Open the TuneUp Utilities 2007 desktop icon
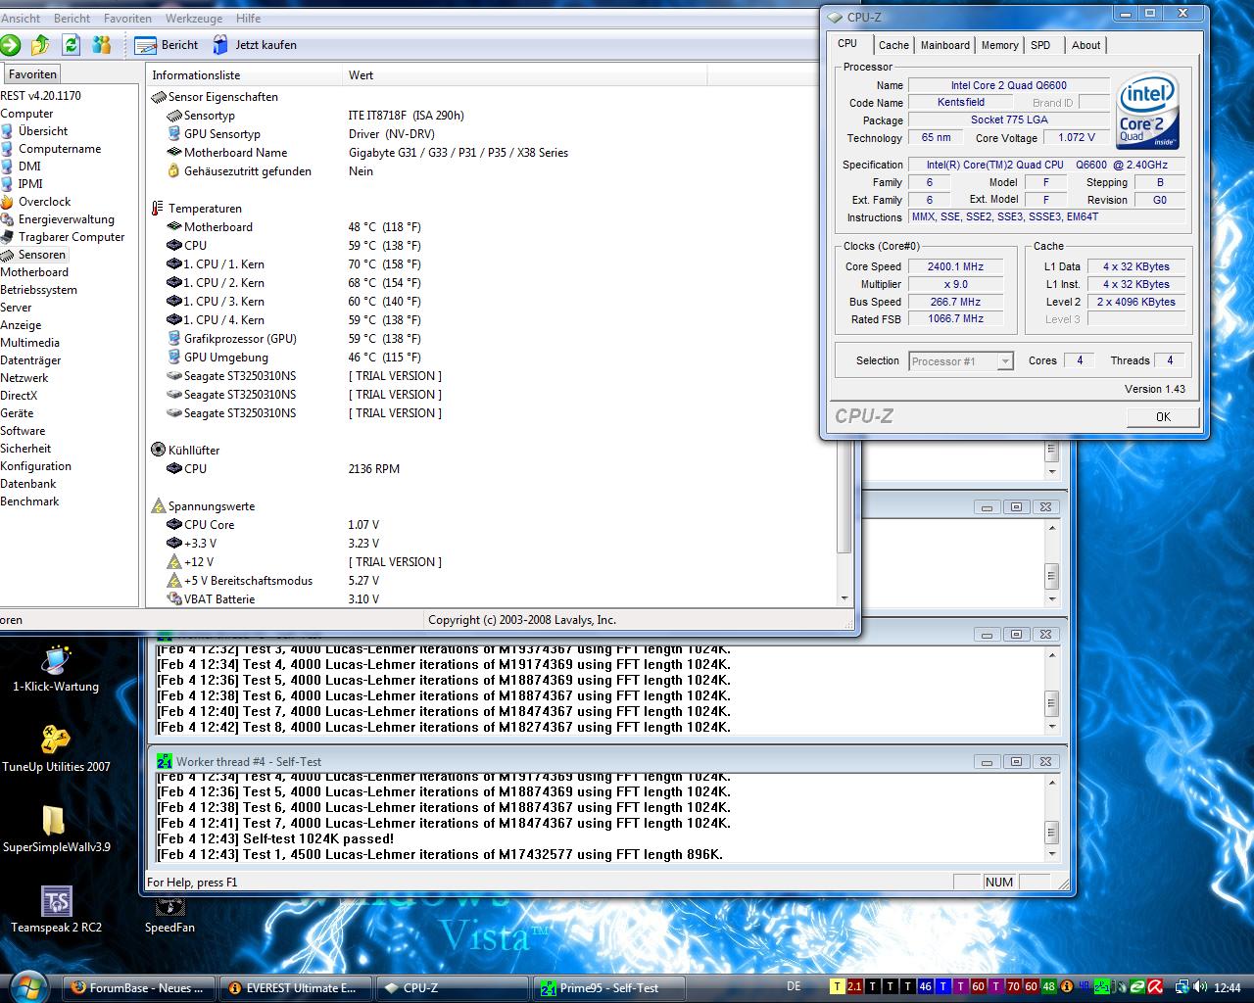This screenshot has height=1003, width=1254. click(x=56, y=749)
